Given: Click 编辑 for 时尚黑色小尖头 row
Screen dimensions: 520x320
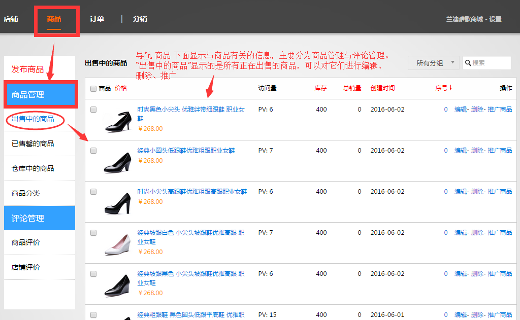Looking at the screenshot, I should point(460,110).
